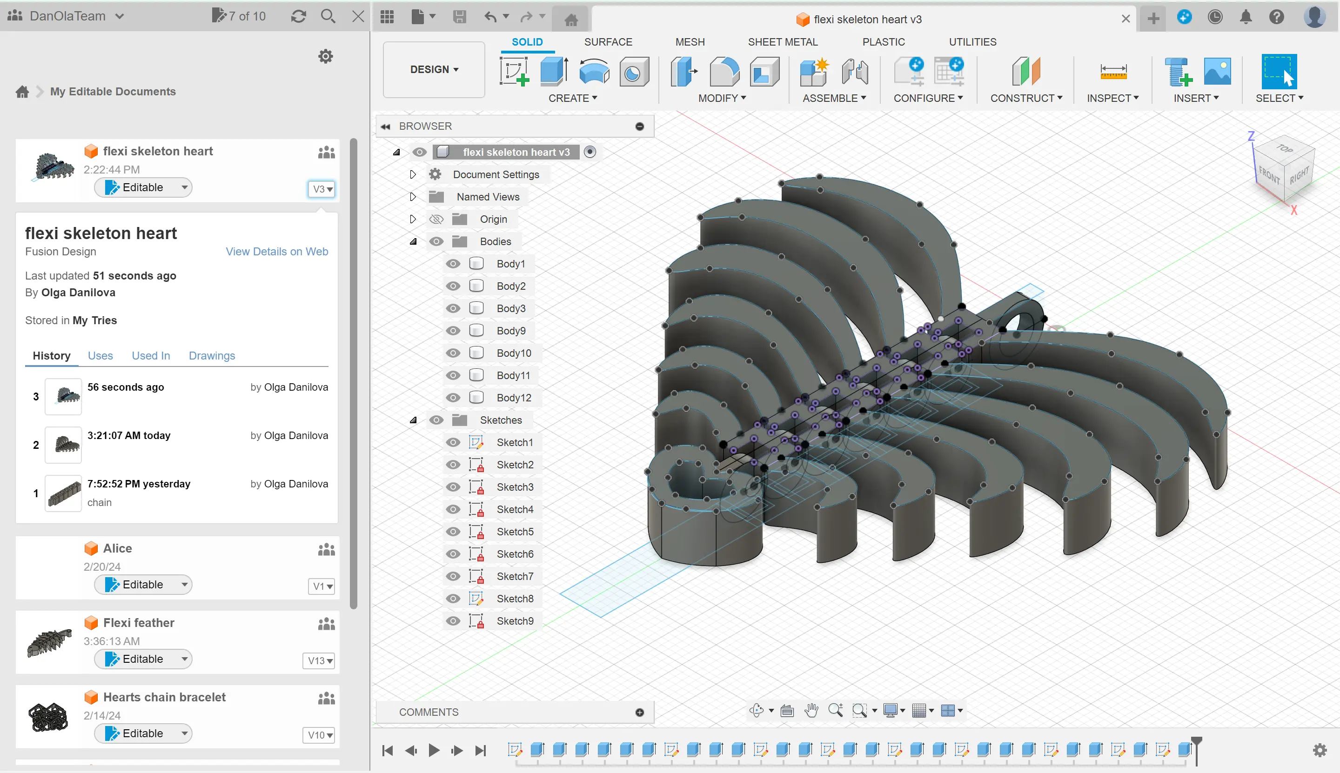Switch to the SURFACE tab

[x=608, y=42]
